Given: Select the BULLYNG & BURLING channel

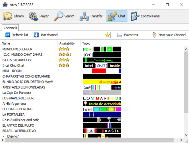Looking at the screenshot, I should click(18, 109).
